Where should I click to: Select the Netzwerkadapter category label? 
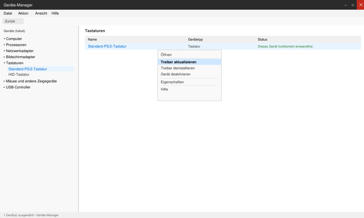(20, 51)
